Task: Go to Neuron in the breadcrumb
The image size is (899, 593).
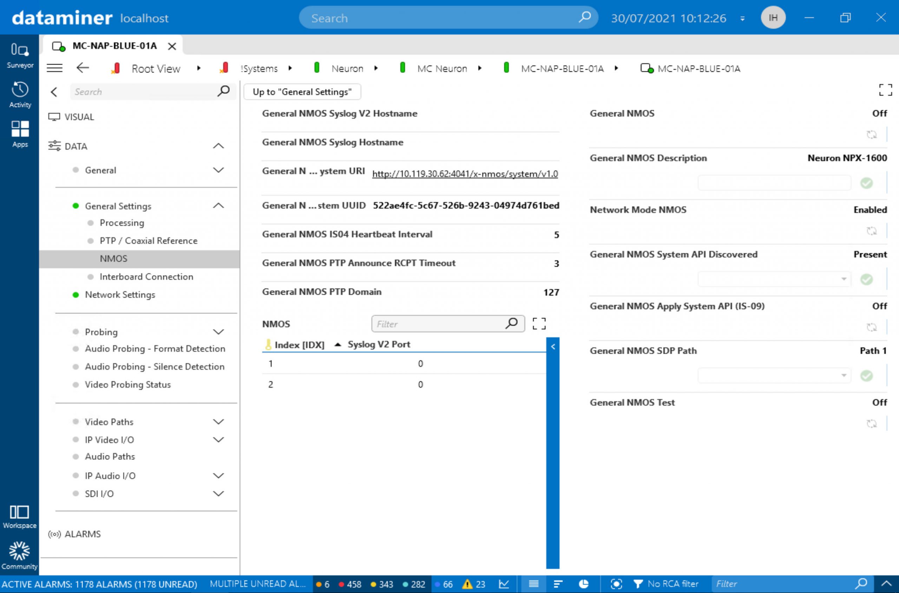Action: coord(347,69)
